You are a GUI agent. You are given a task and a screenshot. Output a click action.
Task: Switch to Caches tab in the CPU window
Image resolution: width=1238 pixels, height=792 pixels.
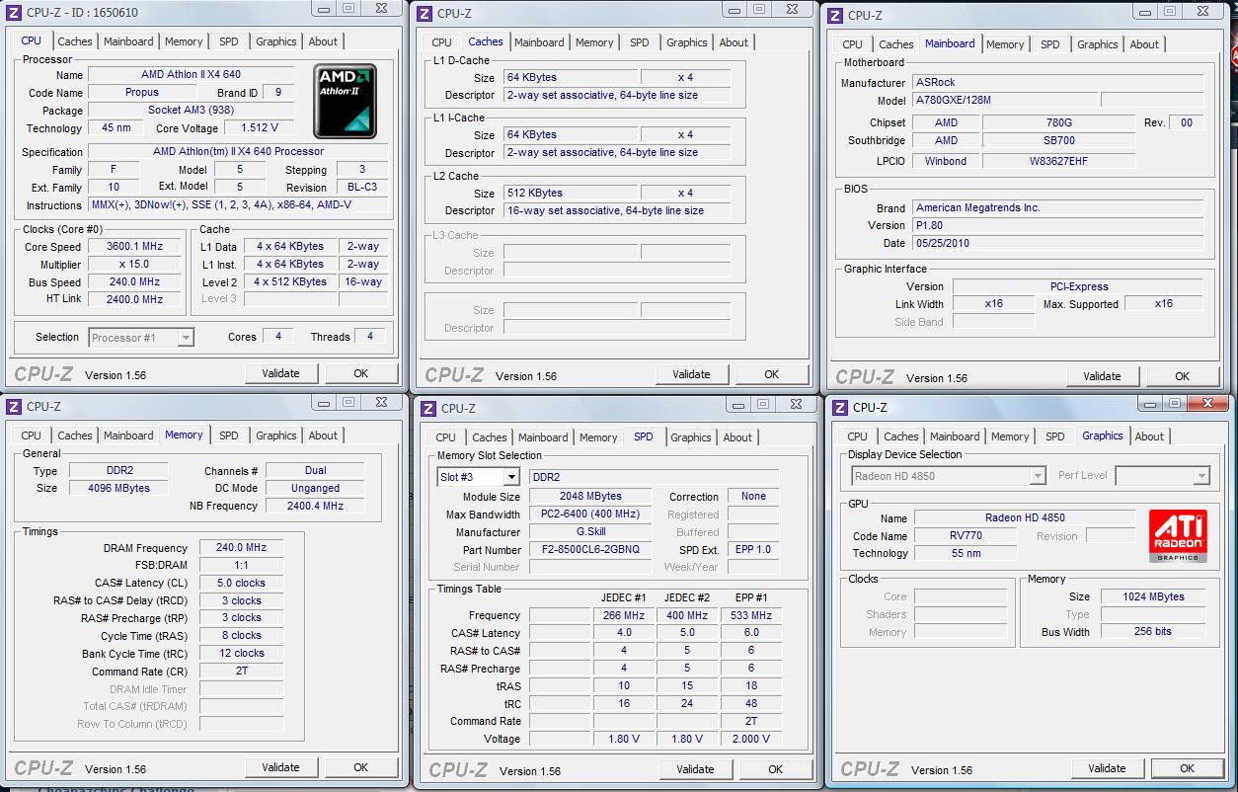click(74, 41)
